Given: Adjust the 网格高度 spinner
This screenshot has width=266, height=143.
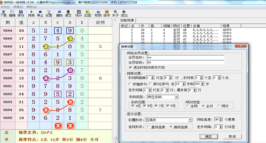Looking at the screenshot, I should click(220, 120).
